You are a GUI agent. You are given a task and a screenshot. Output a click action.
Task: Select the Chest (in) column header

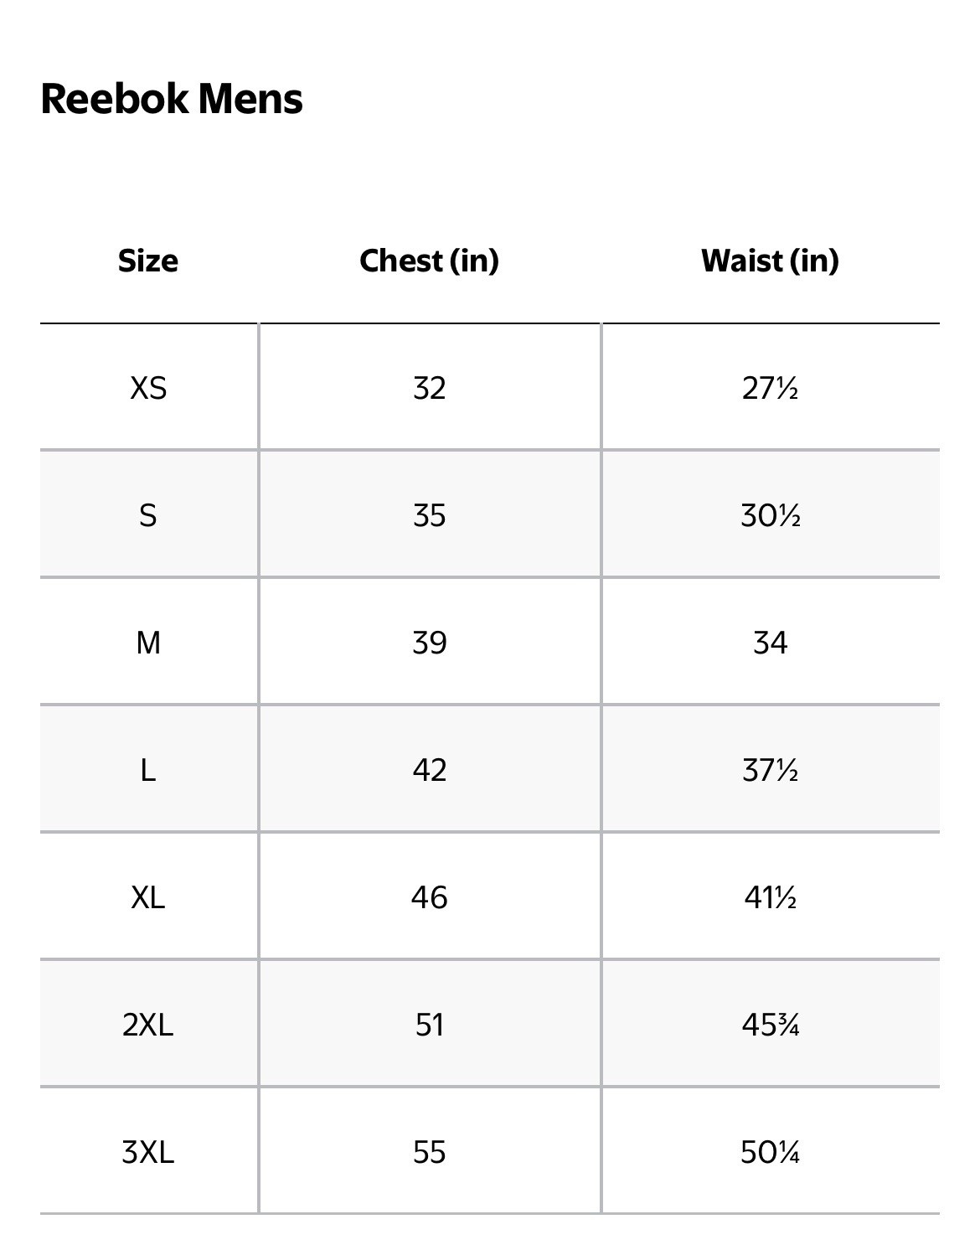coord(429,261)
